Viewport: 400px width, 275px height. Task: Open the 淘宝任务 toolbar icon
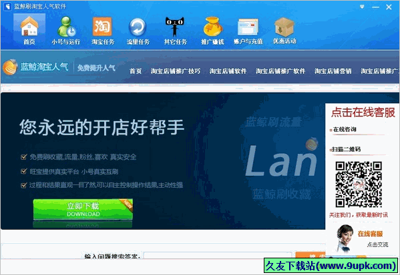point(103,30)
